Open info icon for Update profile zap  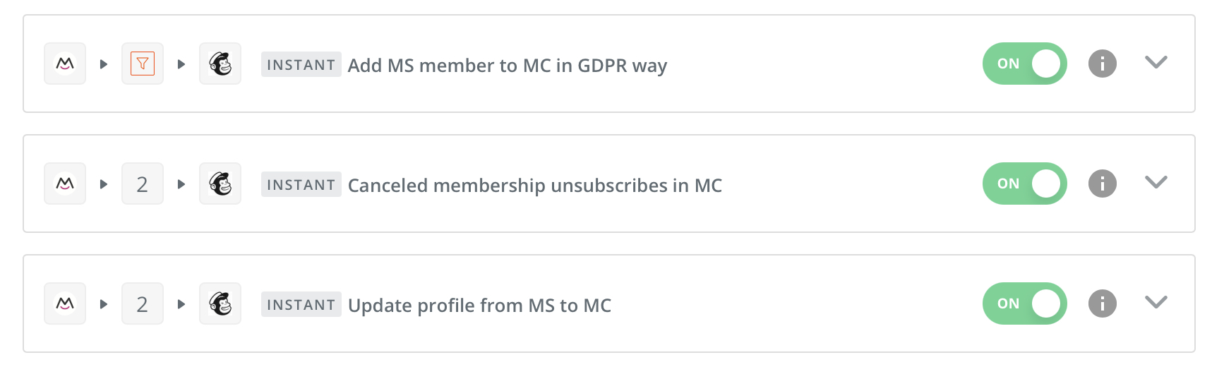[x=1102, y=303]
